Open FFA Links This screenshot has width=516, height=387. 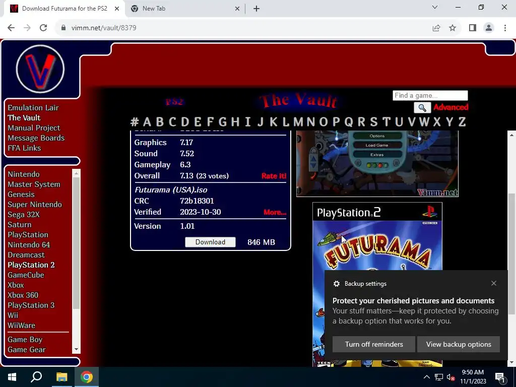[24, 148]
